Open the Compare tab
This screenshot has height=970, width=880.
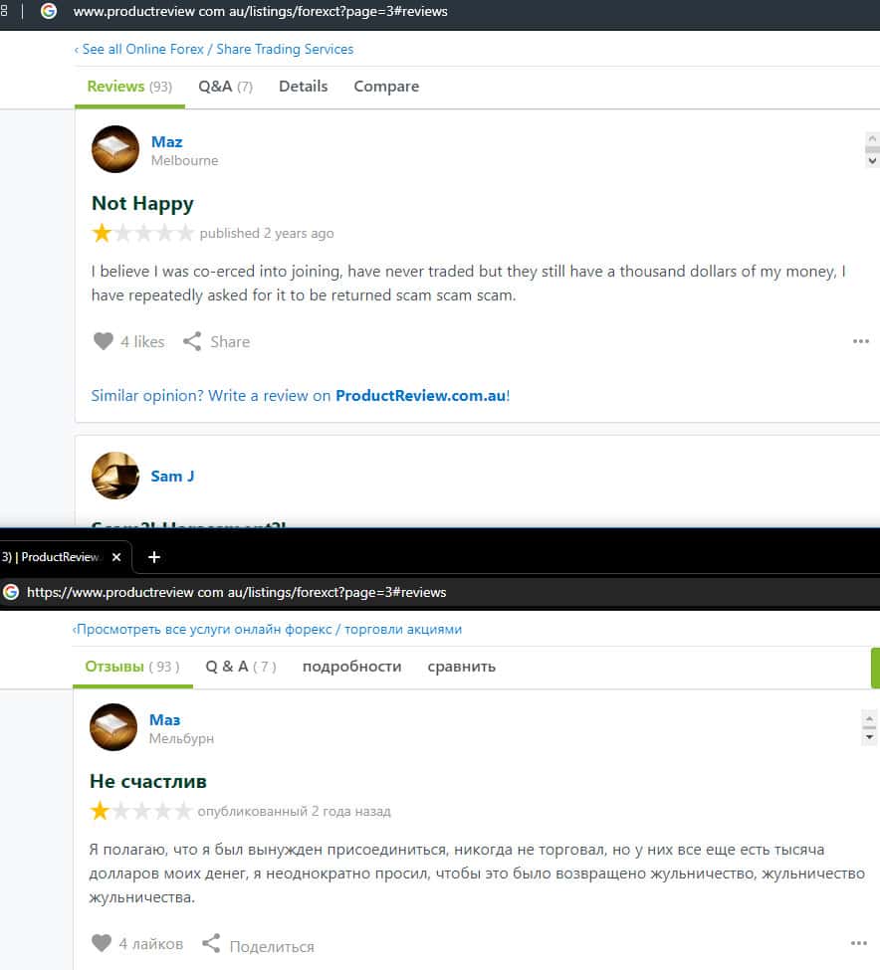386,87
